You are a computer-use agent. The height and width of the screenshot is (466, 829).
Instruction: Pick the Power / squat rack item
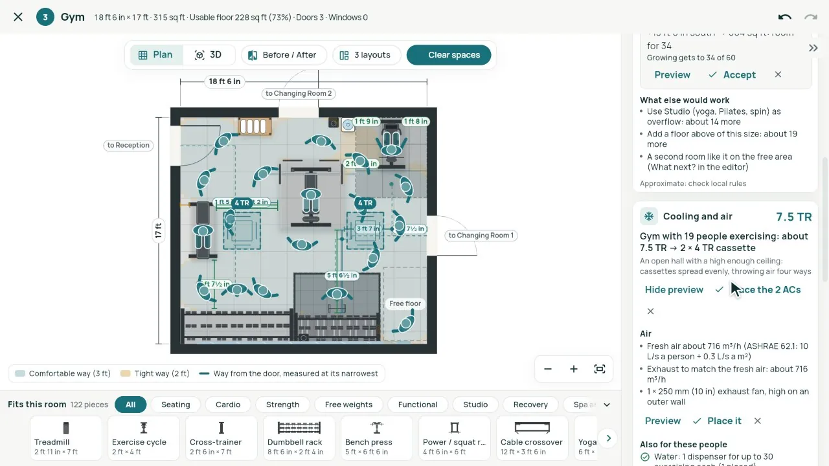coord(455,438)
